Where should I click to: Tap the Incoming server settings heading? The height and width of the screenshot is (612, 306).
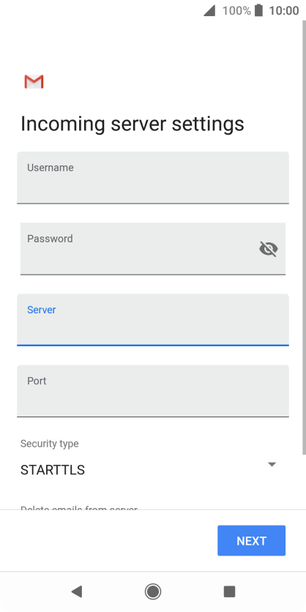pos(133,124)
